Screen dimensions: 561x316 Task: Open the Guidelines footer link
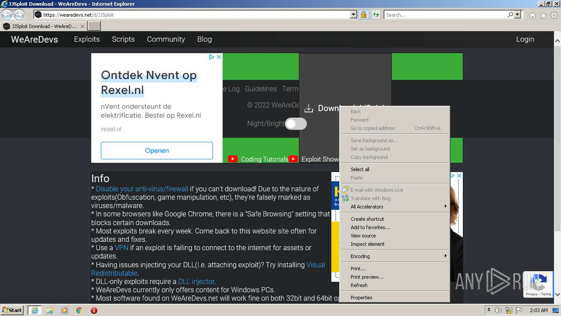click(x=261, y=89)
